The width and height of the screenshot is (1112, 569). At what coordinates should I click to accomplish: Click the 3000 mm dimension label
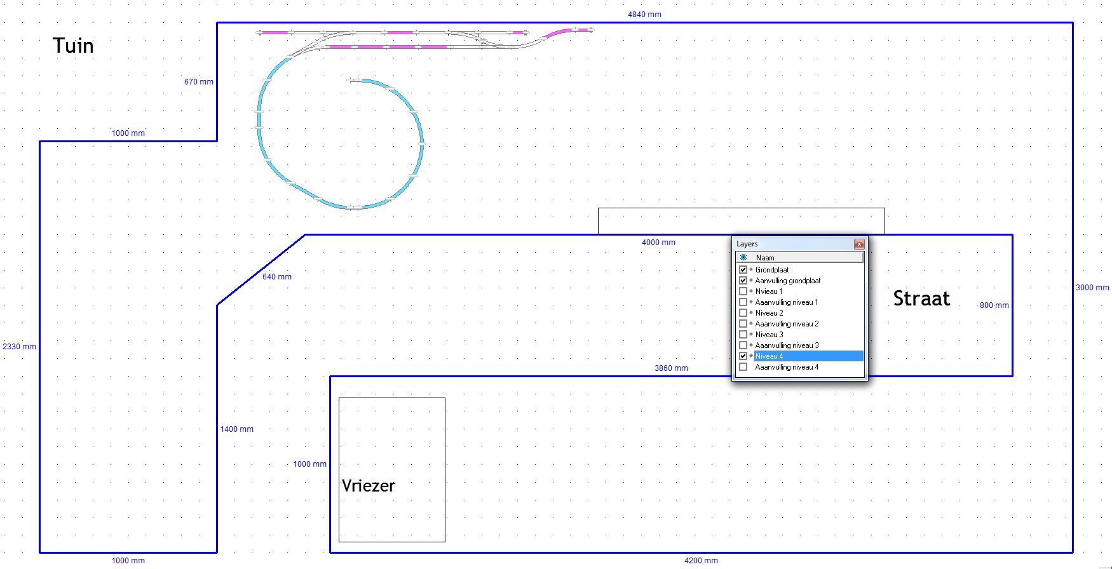(x=1092, y=288)
